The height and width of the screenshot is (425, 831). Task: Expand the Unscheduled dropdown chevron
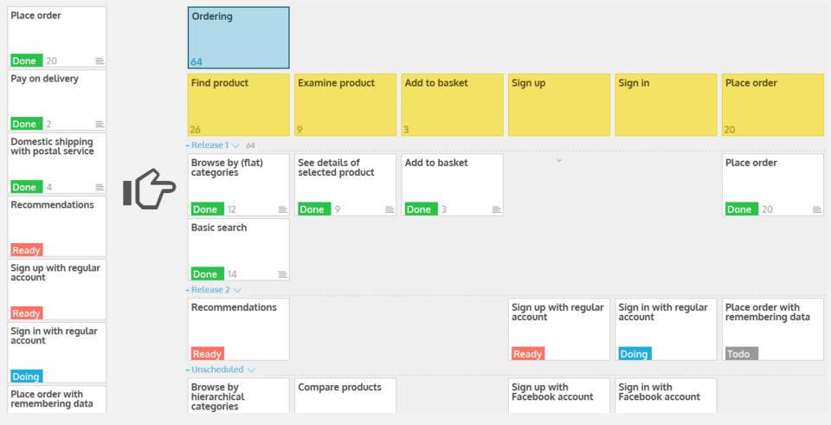(x=251, y=370)
